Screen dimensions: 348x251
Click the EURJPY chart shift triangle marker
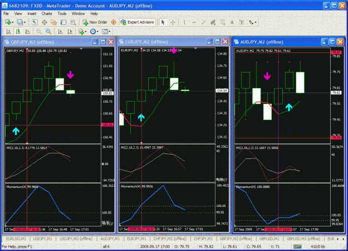coord(195,49)
